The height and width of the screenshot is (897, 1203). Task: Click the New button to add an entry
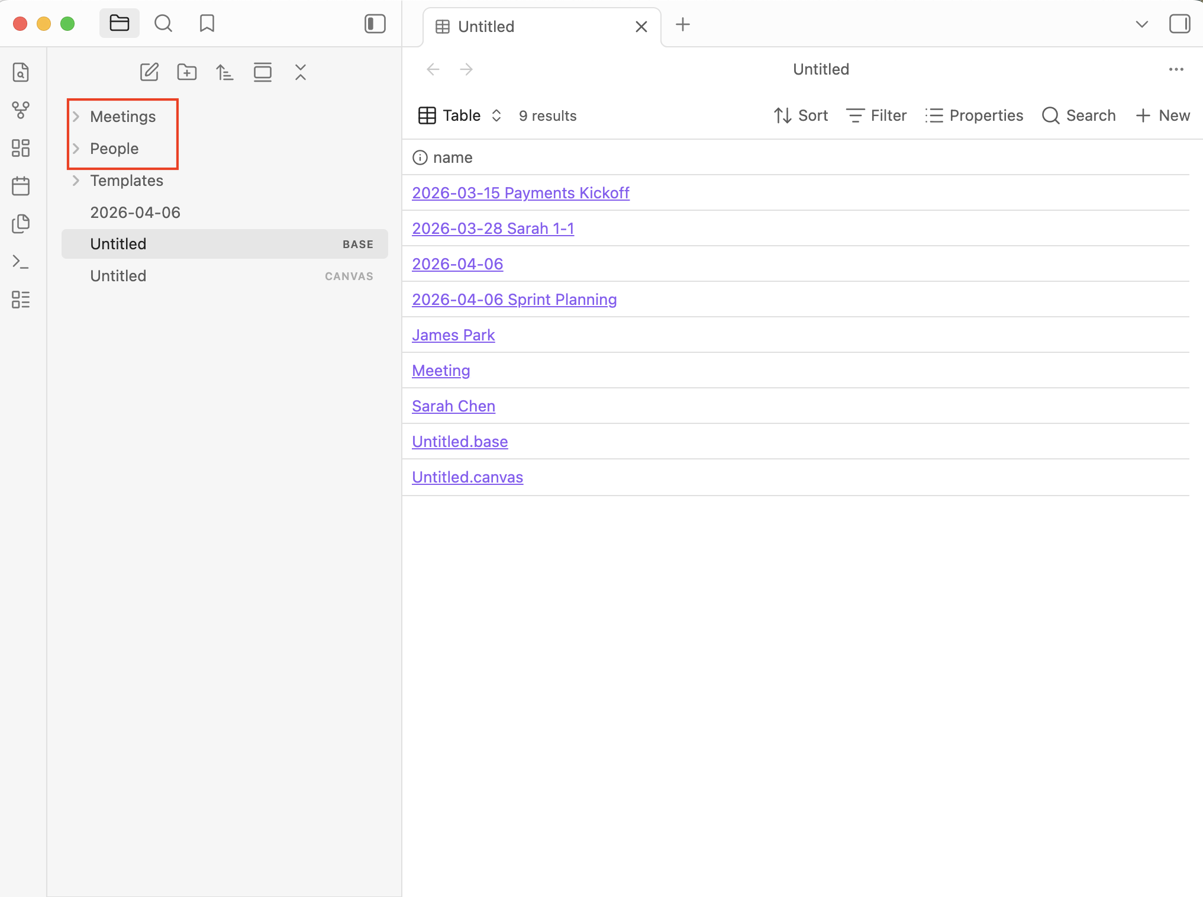tap(1162, 115)
